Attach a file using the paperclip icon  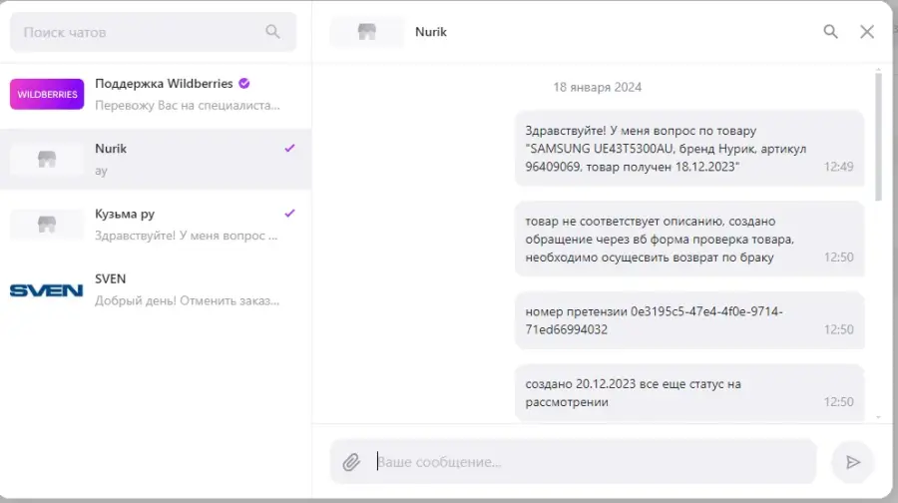(x=351, y=462)
